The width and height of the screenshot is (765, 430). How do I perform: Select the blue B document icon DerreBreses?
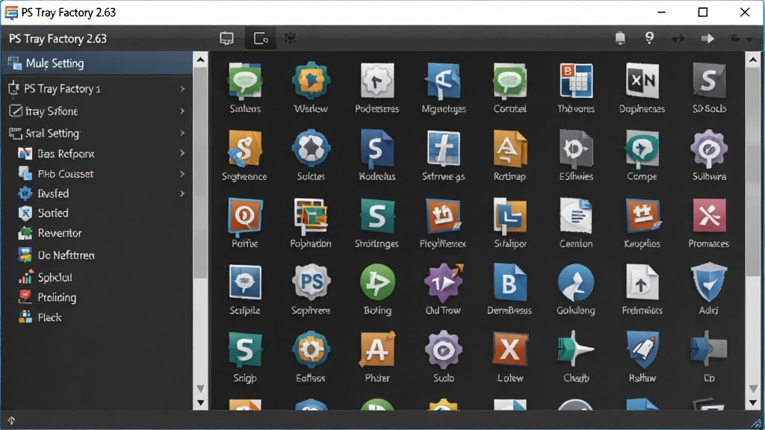pyautogui.click(x=510, y=282)
